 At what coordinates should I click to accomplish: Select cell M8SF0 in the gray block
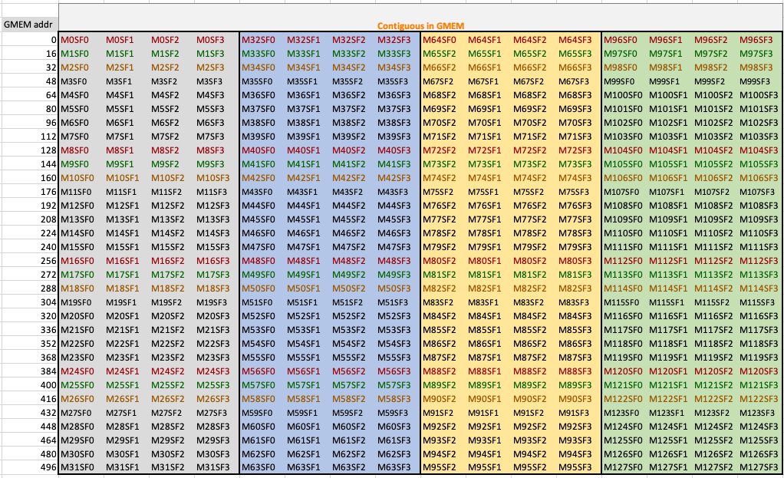tap(74, 150)
